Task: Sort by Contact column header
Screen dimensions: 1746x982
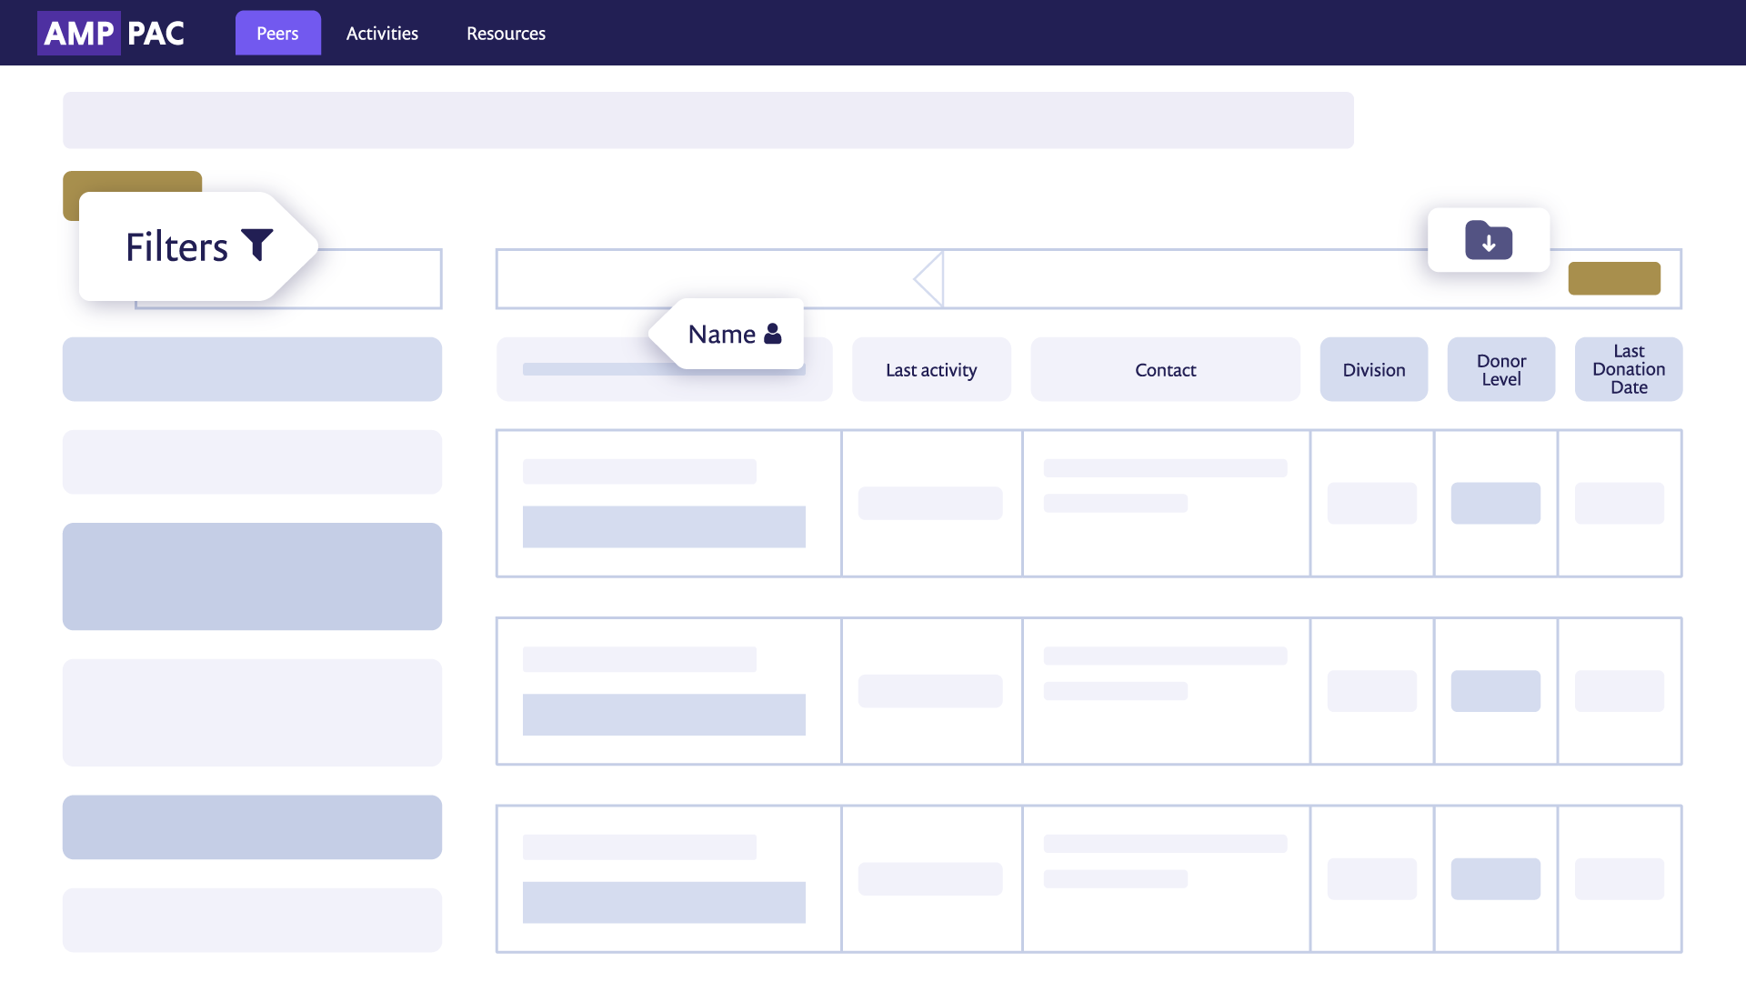Action: pyautogui.click(x=1165, y=370)
